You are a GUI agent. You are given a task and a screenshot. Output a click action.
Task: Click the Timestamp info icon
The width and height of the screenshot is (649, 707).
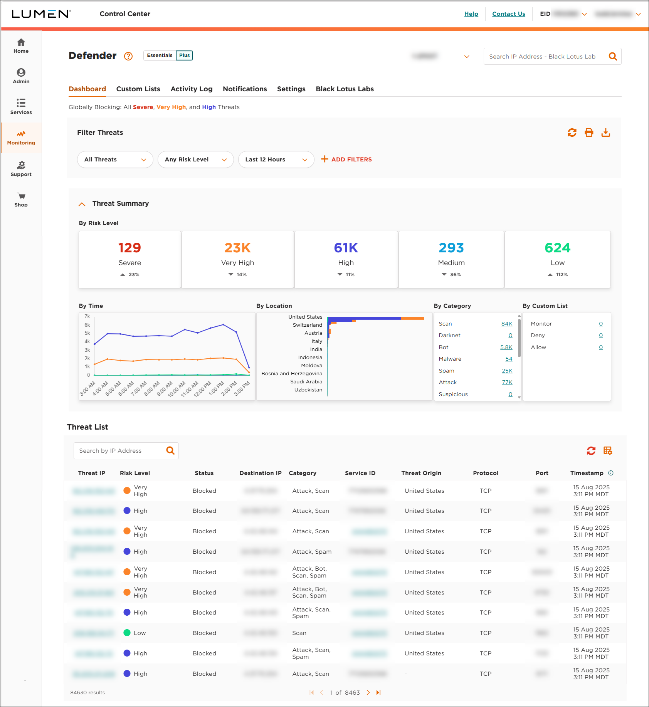[x=611, y=473]
